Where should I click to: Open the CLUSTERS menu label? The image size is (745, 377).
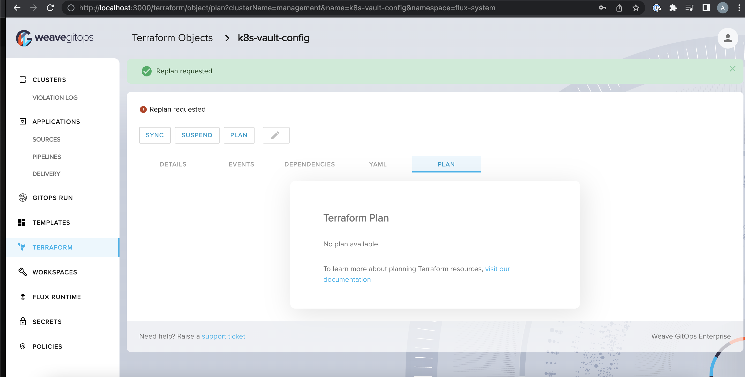49,80
